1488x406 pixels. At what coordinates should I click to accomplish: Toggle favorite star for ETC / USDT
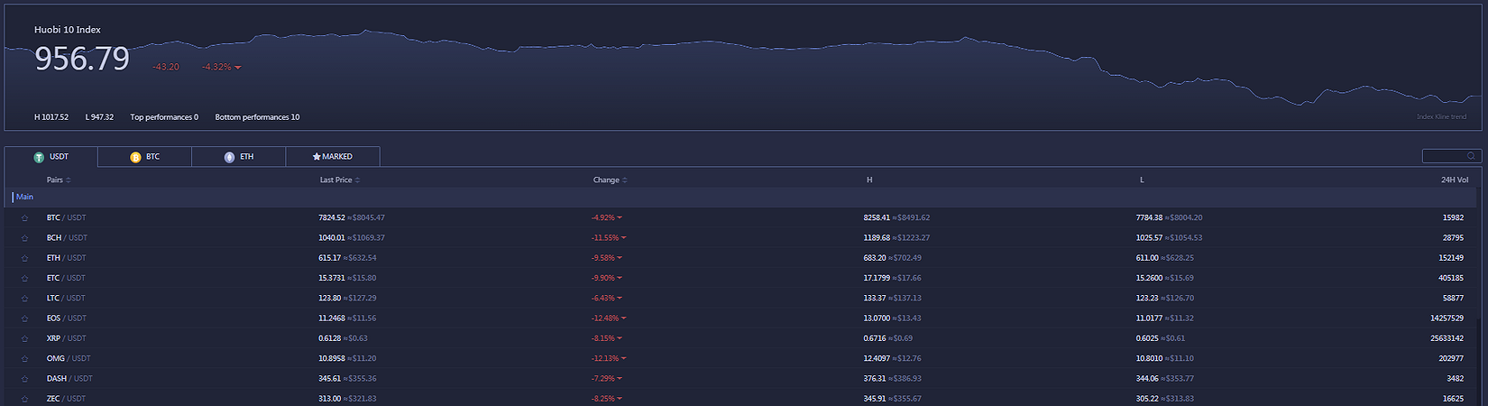coord(24,278)
